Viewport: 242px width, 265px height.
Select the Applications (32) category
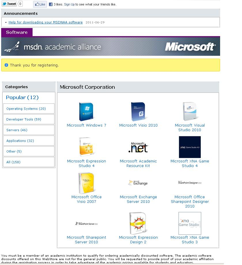coord(29,141)
